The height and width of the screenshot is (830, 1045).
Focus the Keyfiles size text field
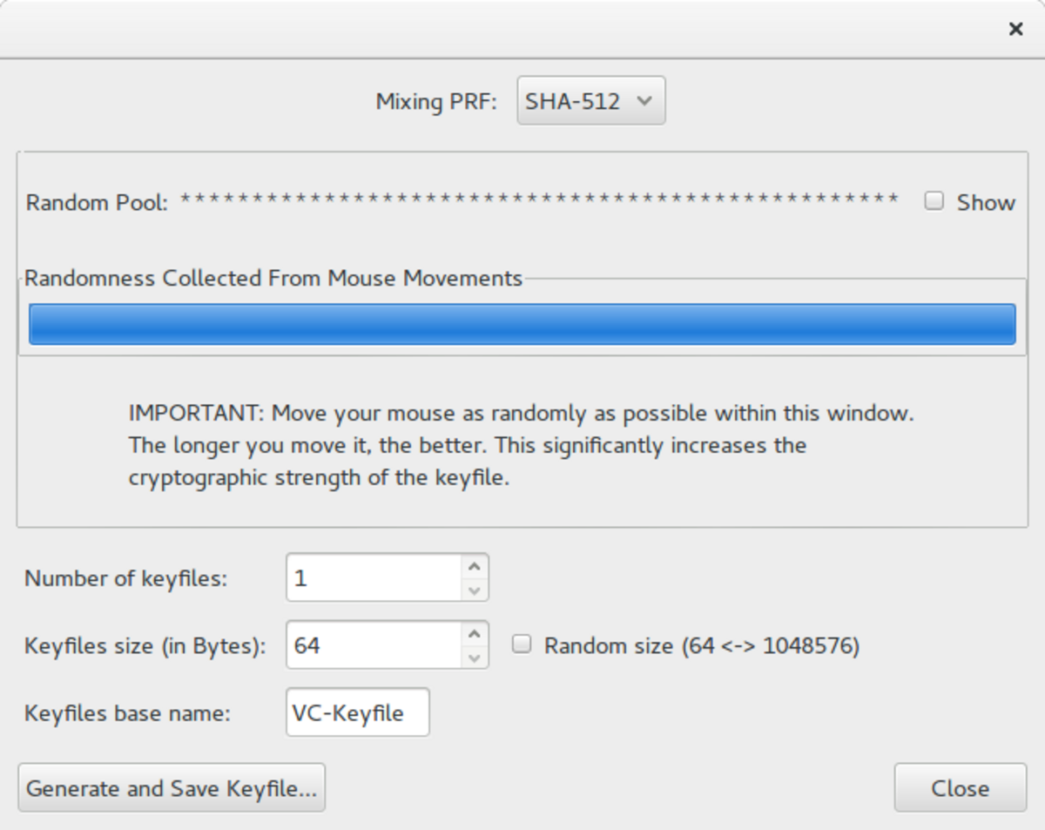coord(373,645)
